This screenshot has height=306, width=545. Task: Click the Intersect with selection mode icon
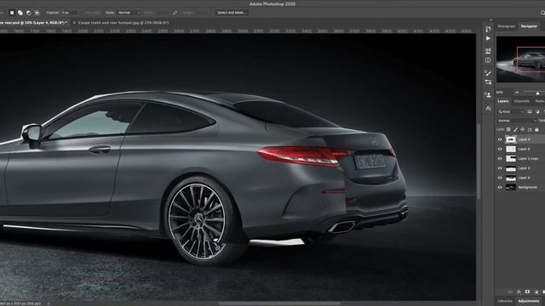pos(37,13)
